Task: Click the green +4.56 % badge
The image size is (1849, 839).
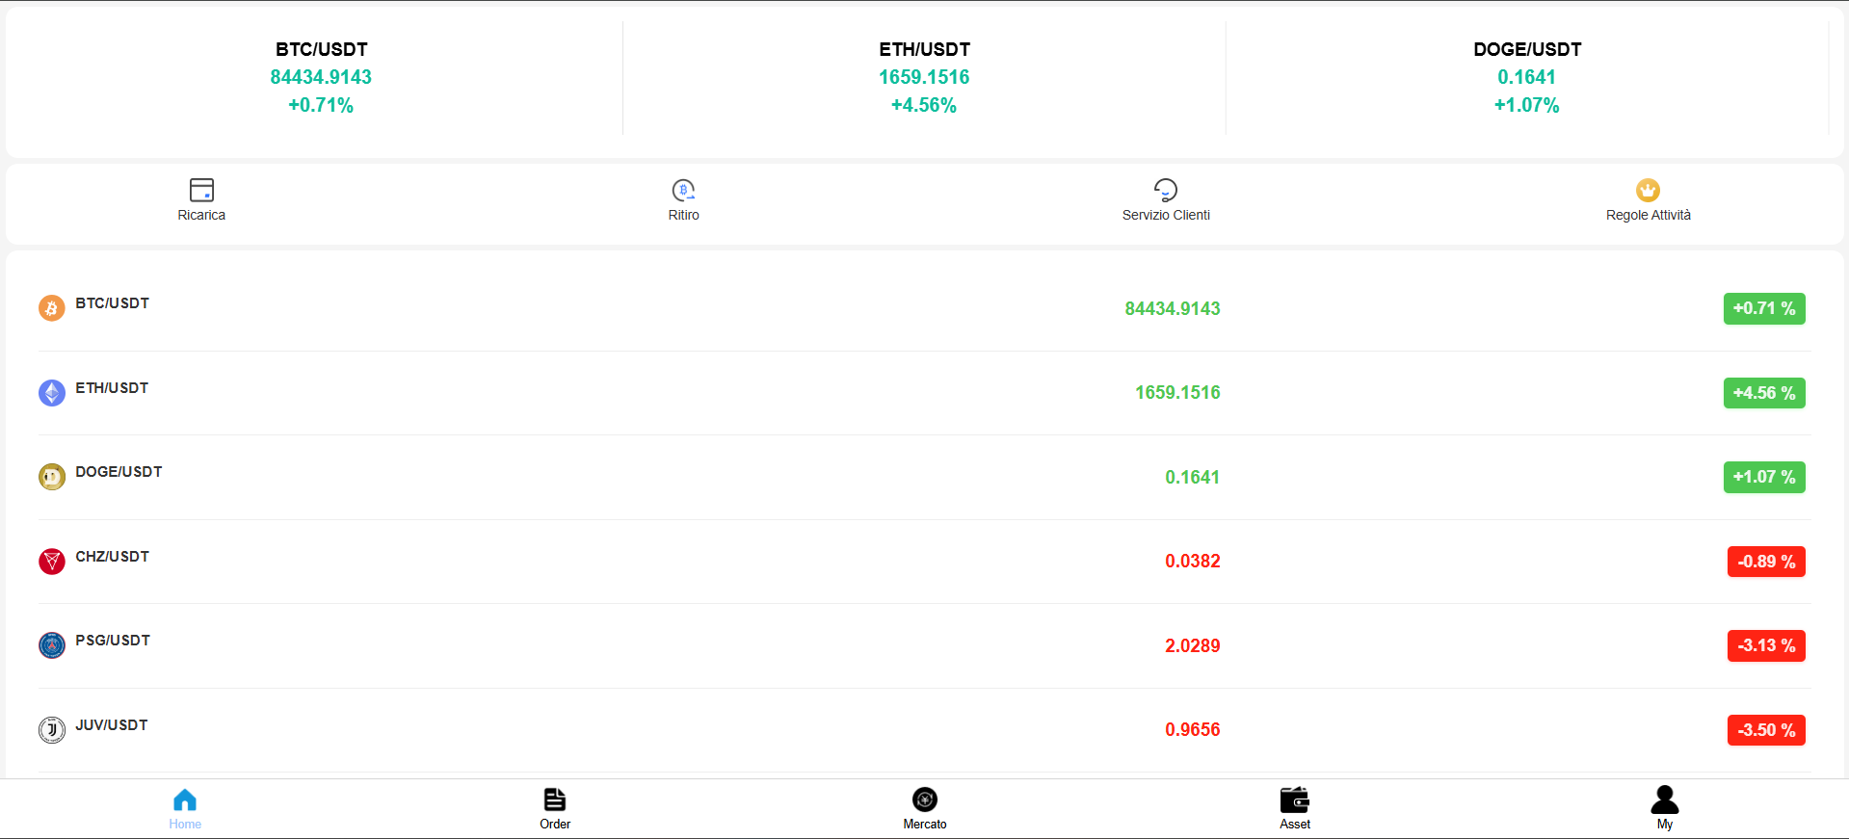Action: click(1764, 393)
